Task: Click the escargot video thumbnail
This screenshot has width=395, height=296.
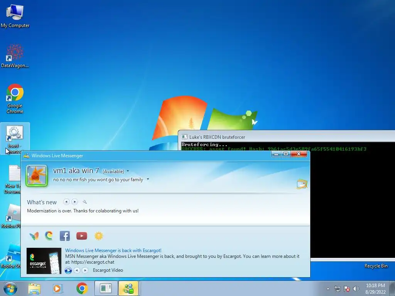Action: point(44,261)
